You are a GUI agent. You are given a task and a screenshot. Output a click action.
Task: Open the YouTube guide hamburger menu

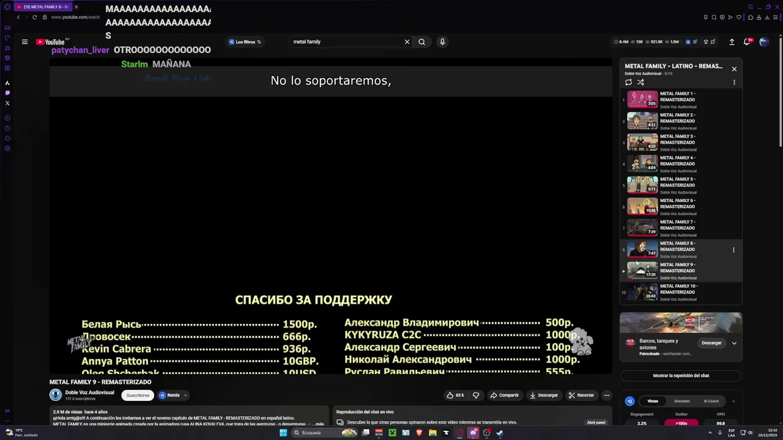pos(24,42)
